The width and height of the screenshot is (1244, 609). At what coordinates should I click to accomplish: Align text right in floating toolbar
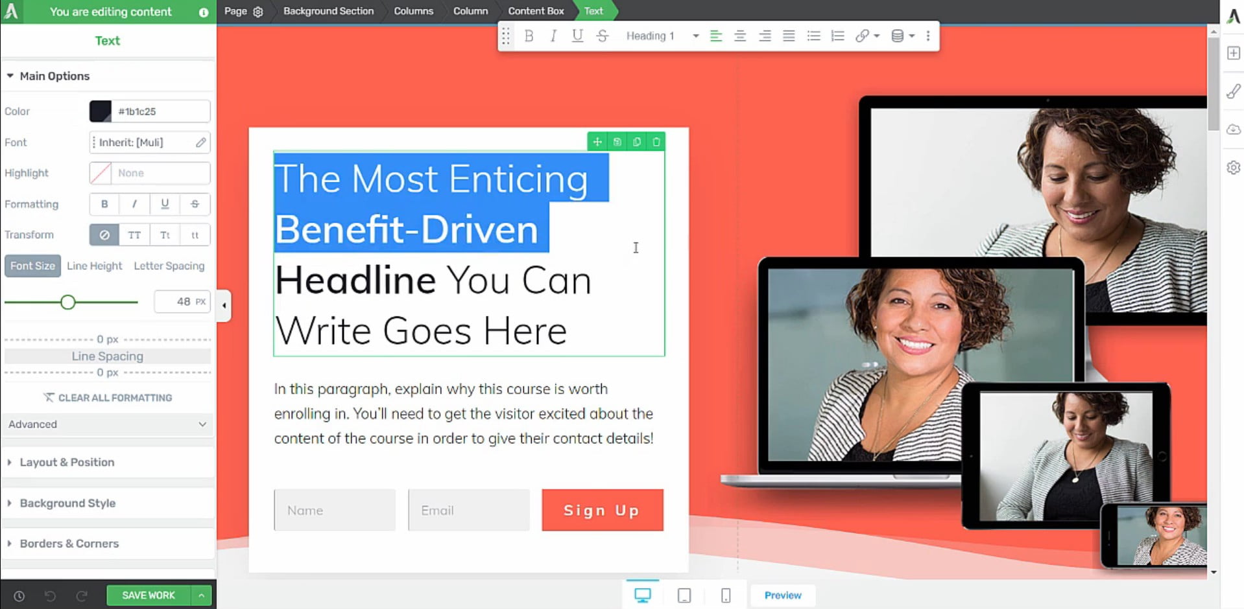click(x=765, y=36)
